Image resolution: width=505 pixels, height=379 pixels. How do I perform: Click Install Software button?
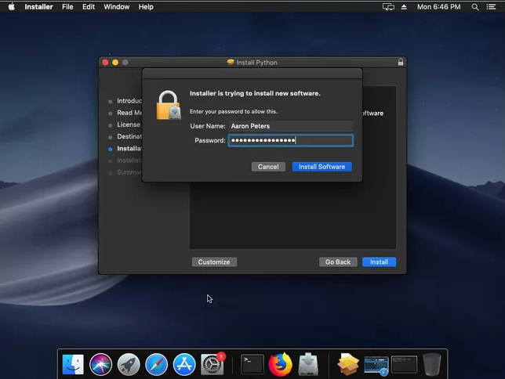[322, 167]
